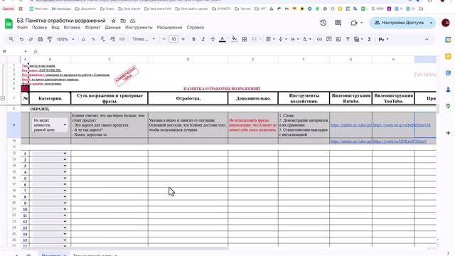Open text wrapping dropdown
The height and width of the screenshot is (256, 455).
coord(294,39)
